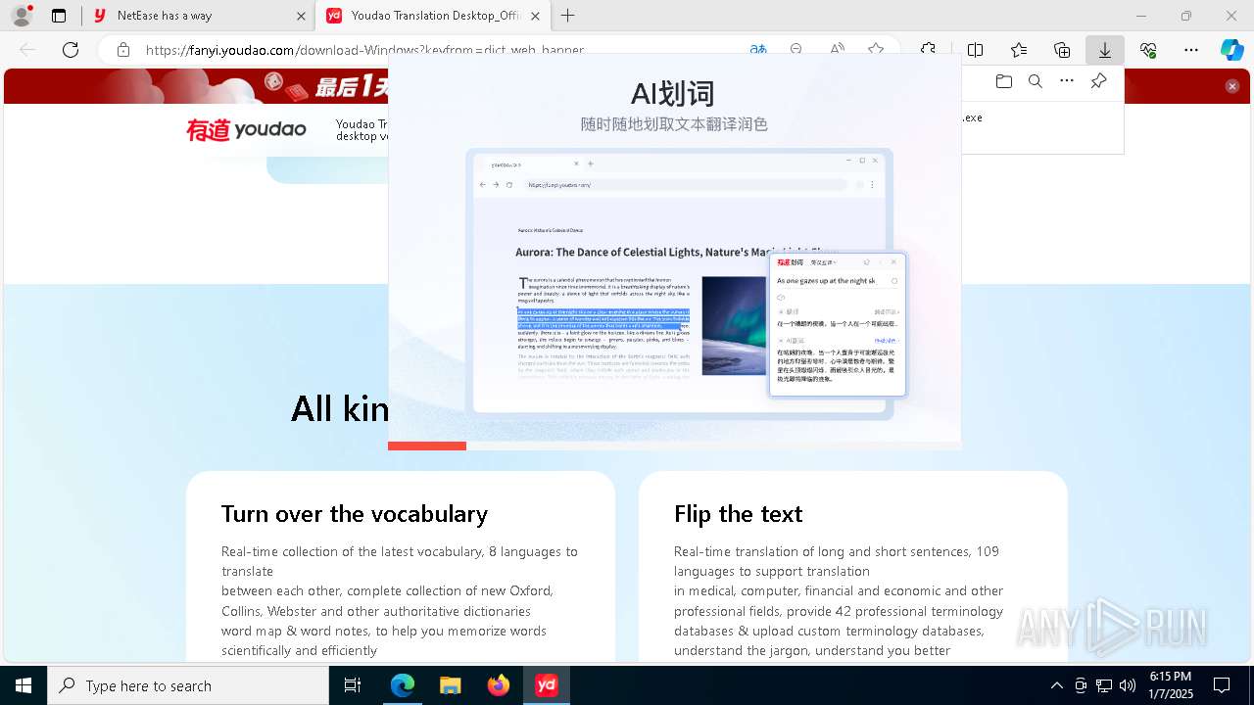Open Task View on taskbar
The width and height of the screenshot is (1254, 705).
point(353,685)
